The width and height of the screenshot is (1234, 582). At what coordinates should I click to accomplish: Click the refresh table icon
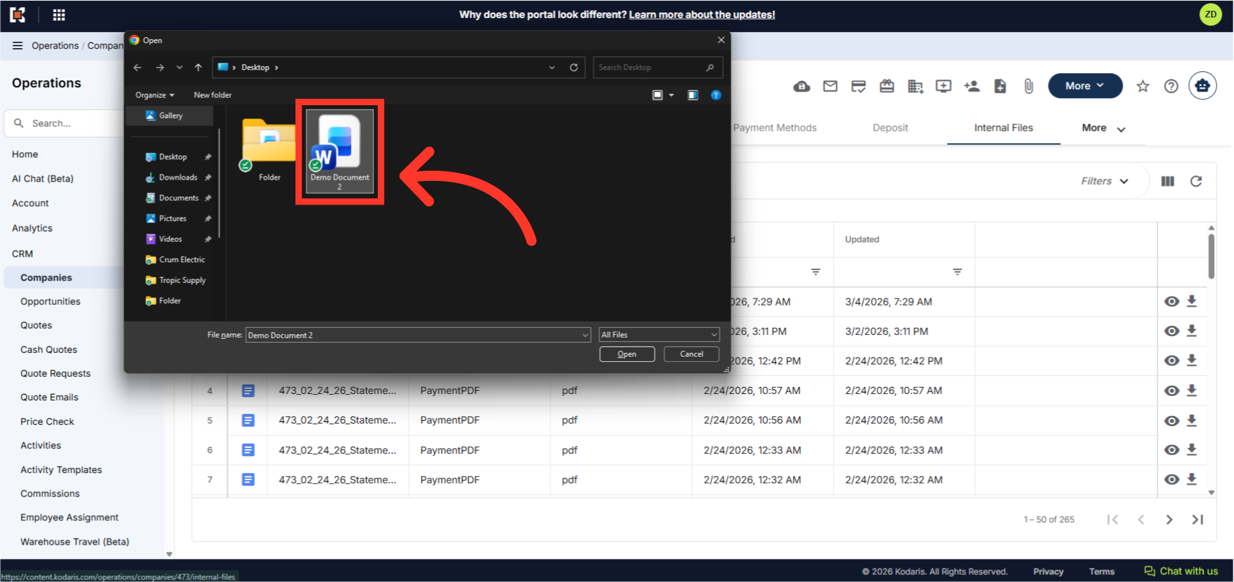pos(1196,182)
